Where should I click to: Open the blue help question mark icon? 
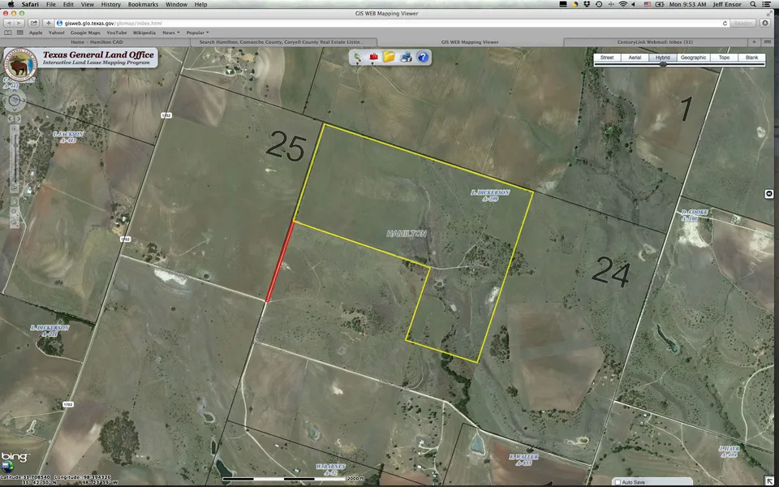(423, 57)
